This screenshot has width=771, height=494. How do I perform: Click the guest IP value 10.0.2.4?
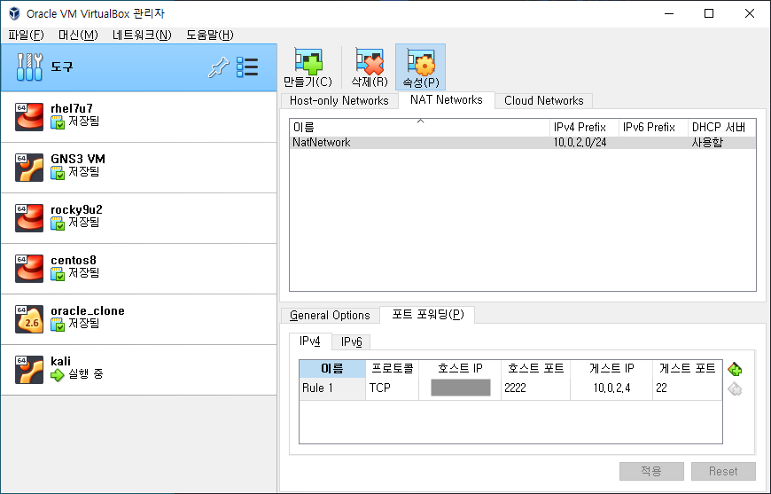(611, 388)
